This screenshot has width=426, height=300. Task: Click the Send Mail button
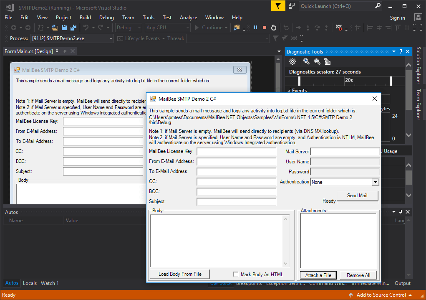(357, 195)
